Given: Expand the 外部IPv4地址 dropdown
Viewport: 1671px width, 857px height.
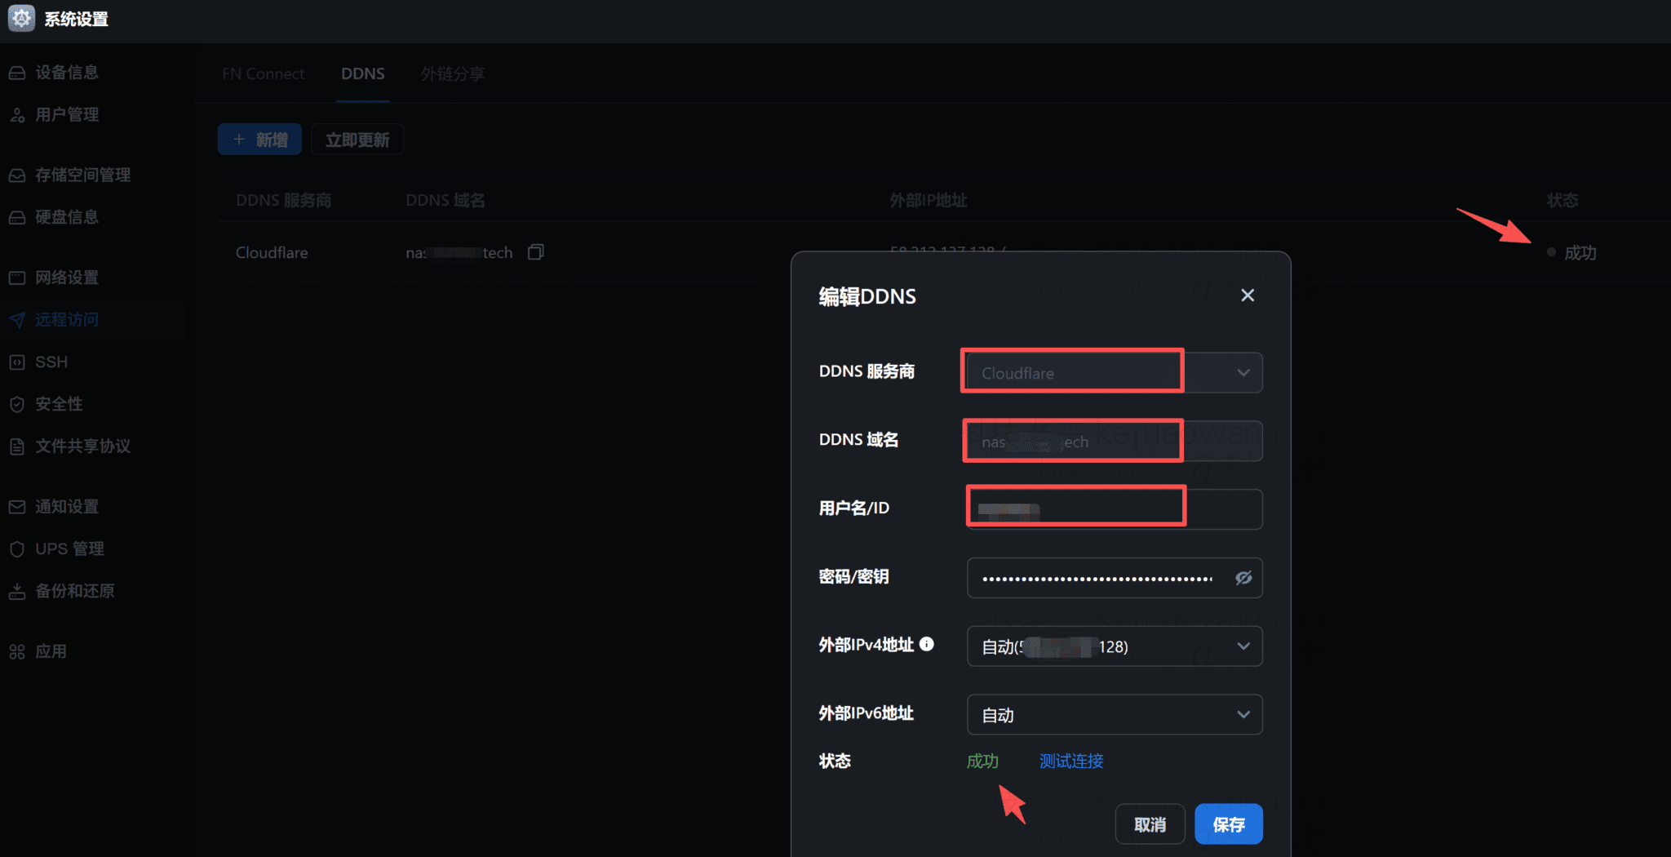Looking at the screenshot, I should (1243, 646).
